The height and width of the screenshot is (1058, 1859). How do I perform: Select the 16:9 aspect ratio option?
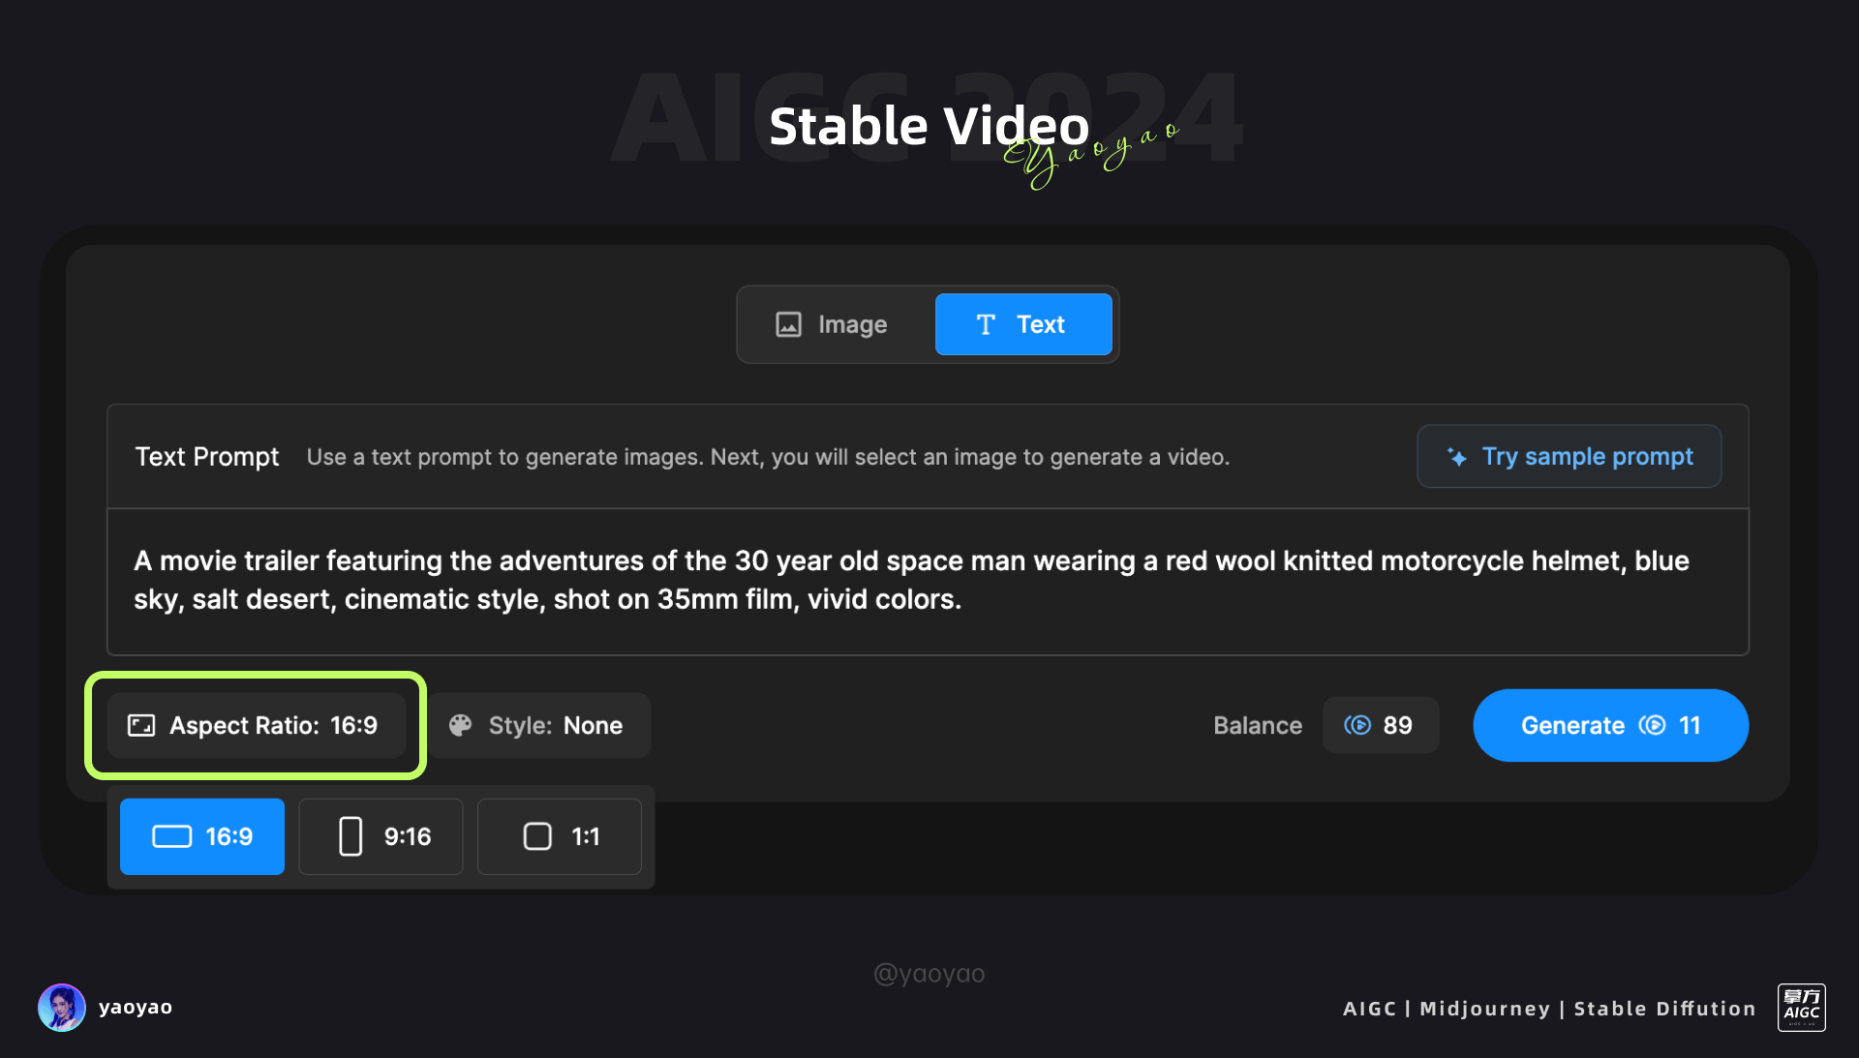tap(202, 836)
